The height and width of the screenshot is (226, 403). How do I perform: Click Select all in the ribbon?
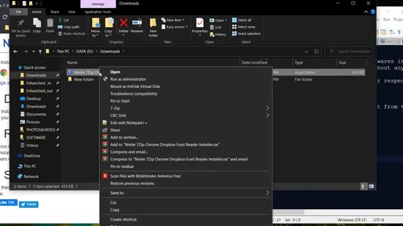(242, 20)
